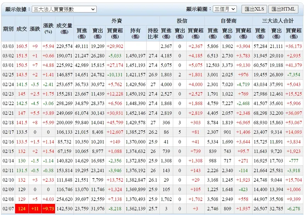The image size is (305, 215).
Task: Click the -7,354 total net sell cell
Action: [x=293, y=75]
